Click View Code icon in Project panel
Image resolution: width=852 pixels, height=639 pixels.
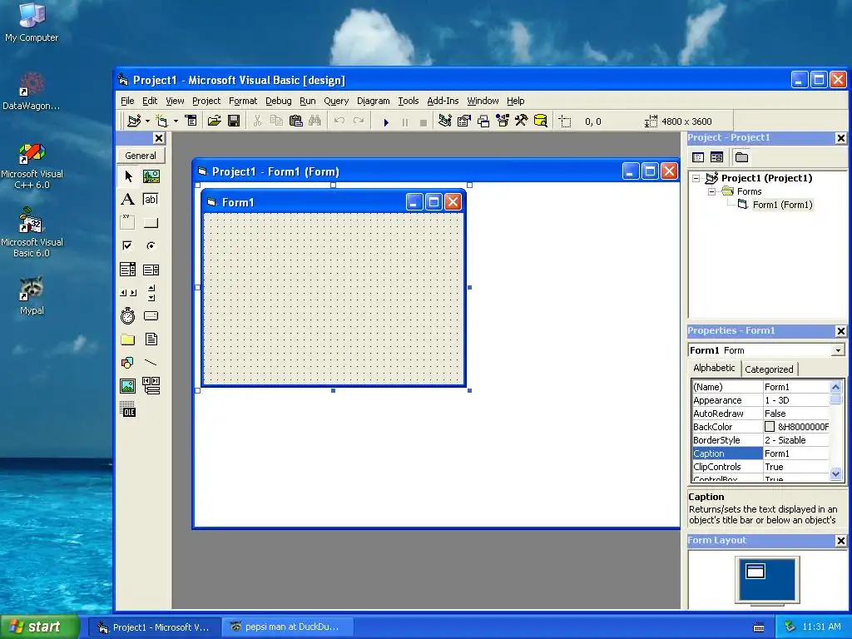[698, 157]
